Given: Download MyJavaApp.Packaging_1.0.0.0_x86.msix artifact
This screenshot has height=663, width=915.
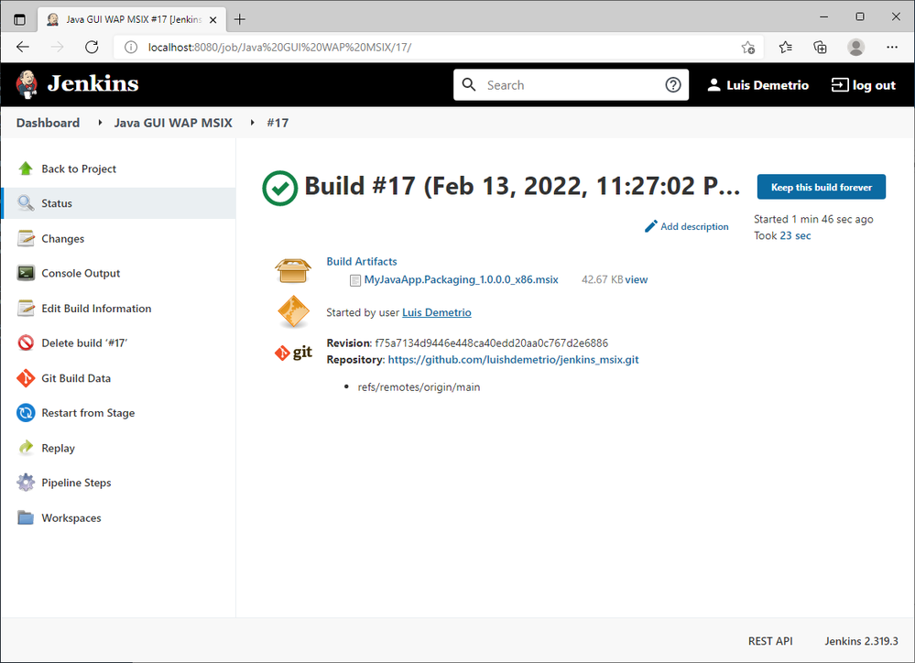Looking at the screenshot, I should [x=461, y=279].
